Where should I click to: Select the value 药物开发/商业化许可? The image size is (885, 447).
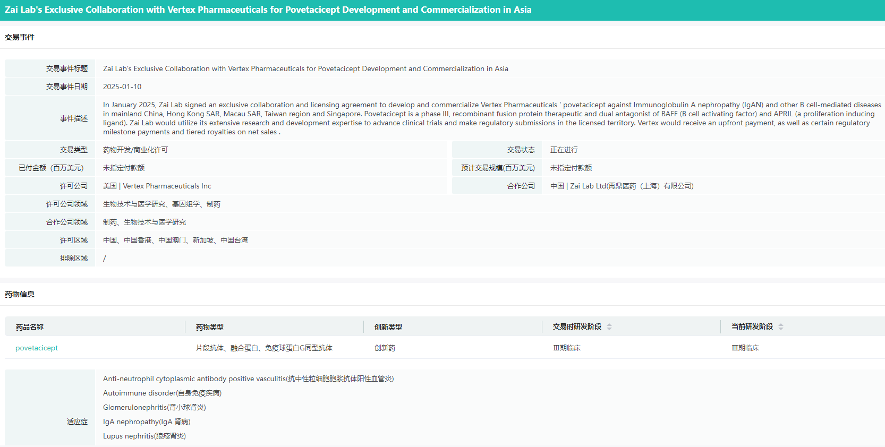point(135,150)
